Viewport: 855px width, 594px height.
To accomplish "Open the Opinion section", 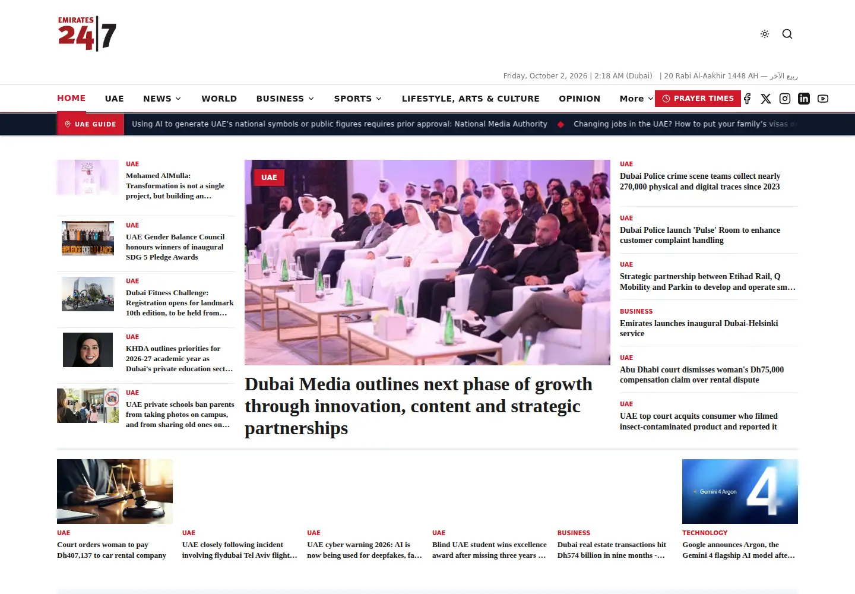I will pyautogui.click(x=579, y=99).
